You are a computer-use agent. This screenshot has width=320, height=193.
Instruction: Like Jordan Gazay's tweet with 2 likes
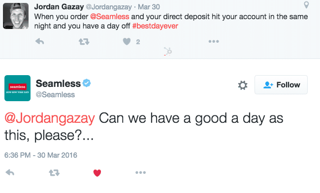(x=127, y=42)
